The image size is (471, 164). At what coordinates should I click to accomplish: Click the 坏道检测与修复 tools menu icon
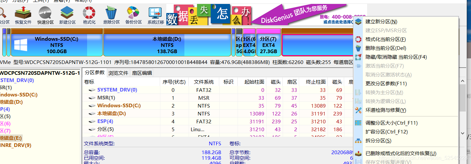359,110
